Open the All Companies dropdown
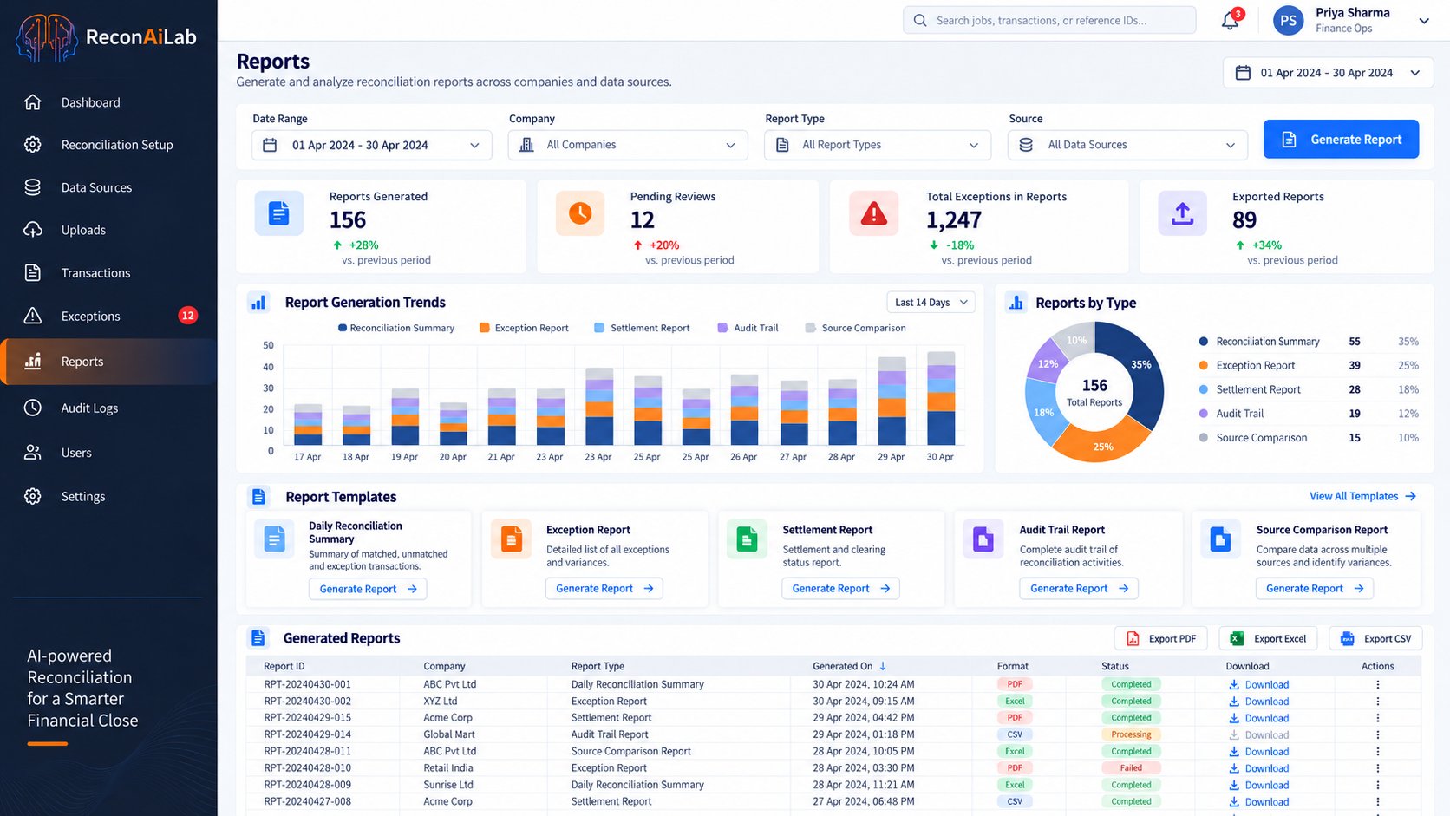The height and width of the screenshot is (816, 1450). point(628,145)
